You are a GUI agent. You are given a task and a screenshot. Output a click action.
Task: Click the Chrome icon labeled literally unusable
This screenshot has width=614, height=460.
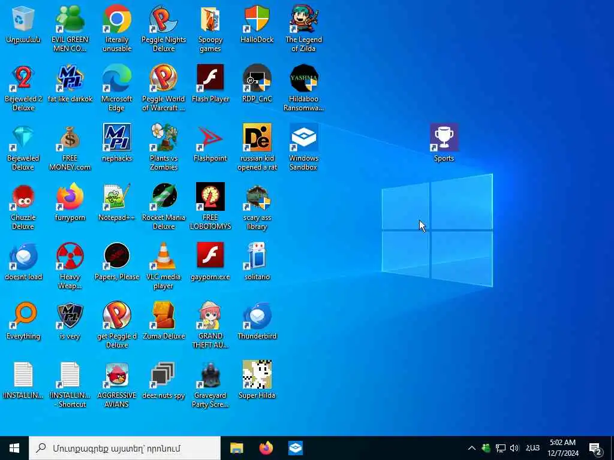117,28
